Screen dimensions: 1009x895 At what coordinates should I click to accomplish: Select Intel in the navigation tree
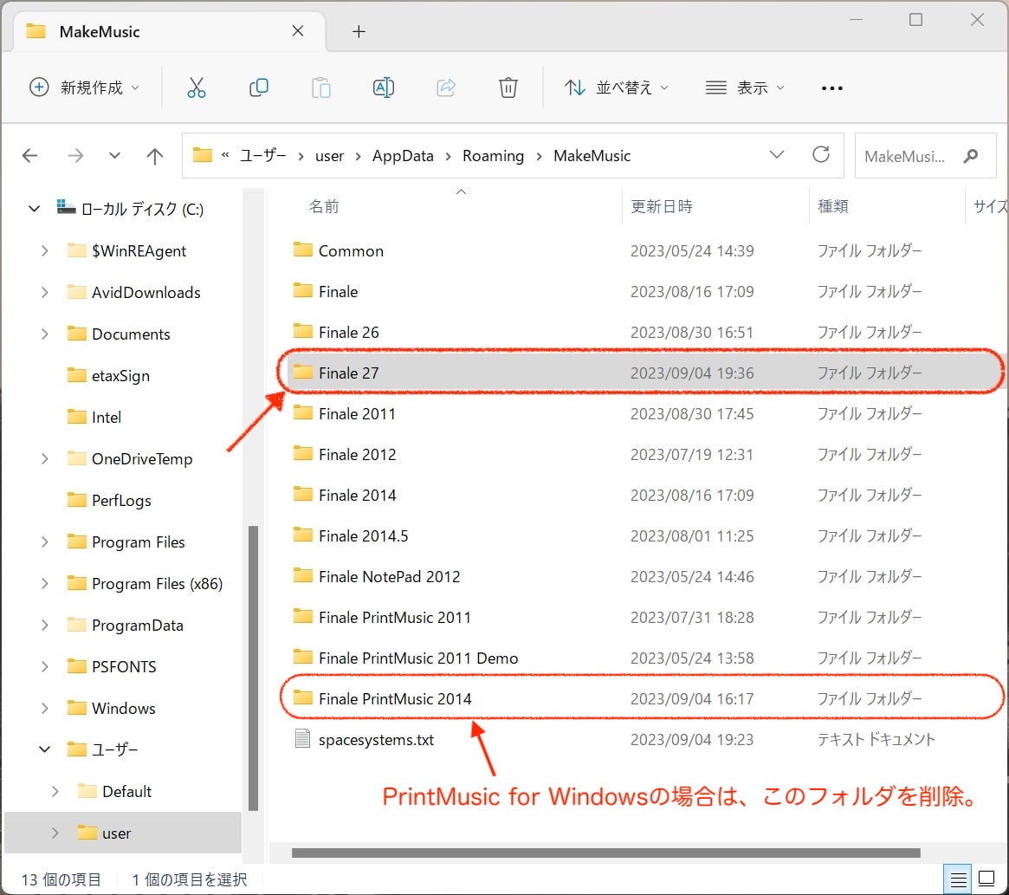[107, 418]
